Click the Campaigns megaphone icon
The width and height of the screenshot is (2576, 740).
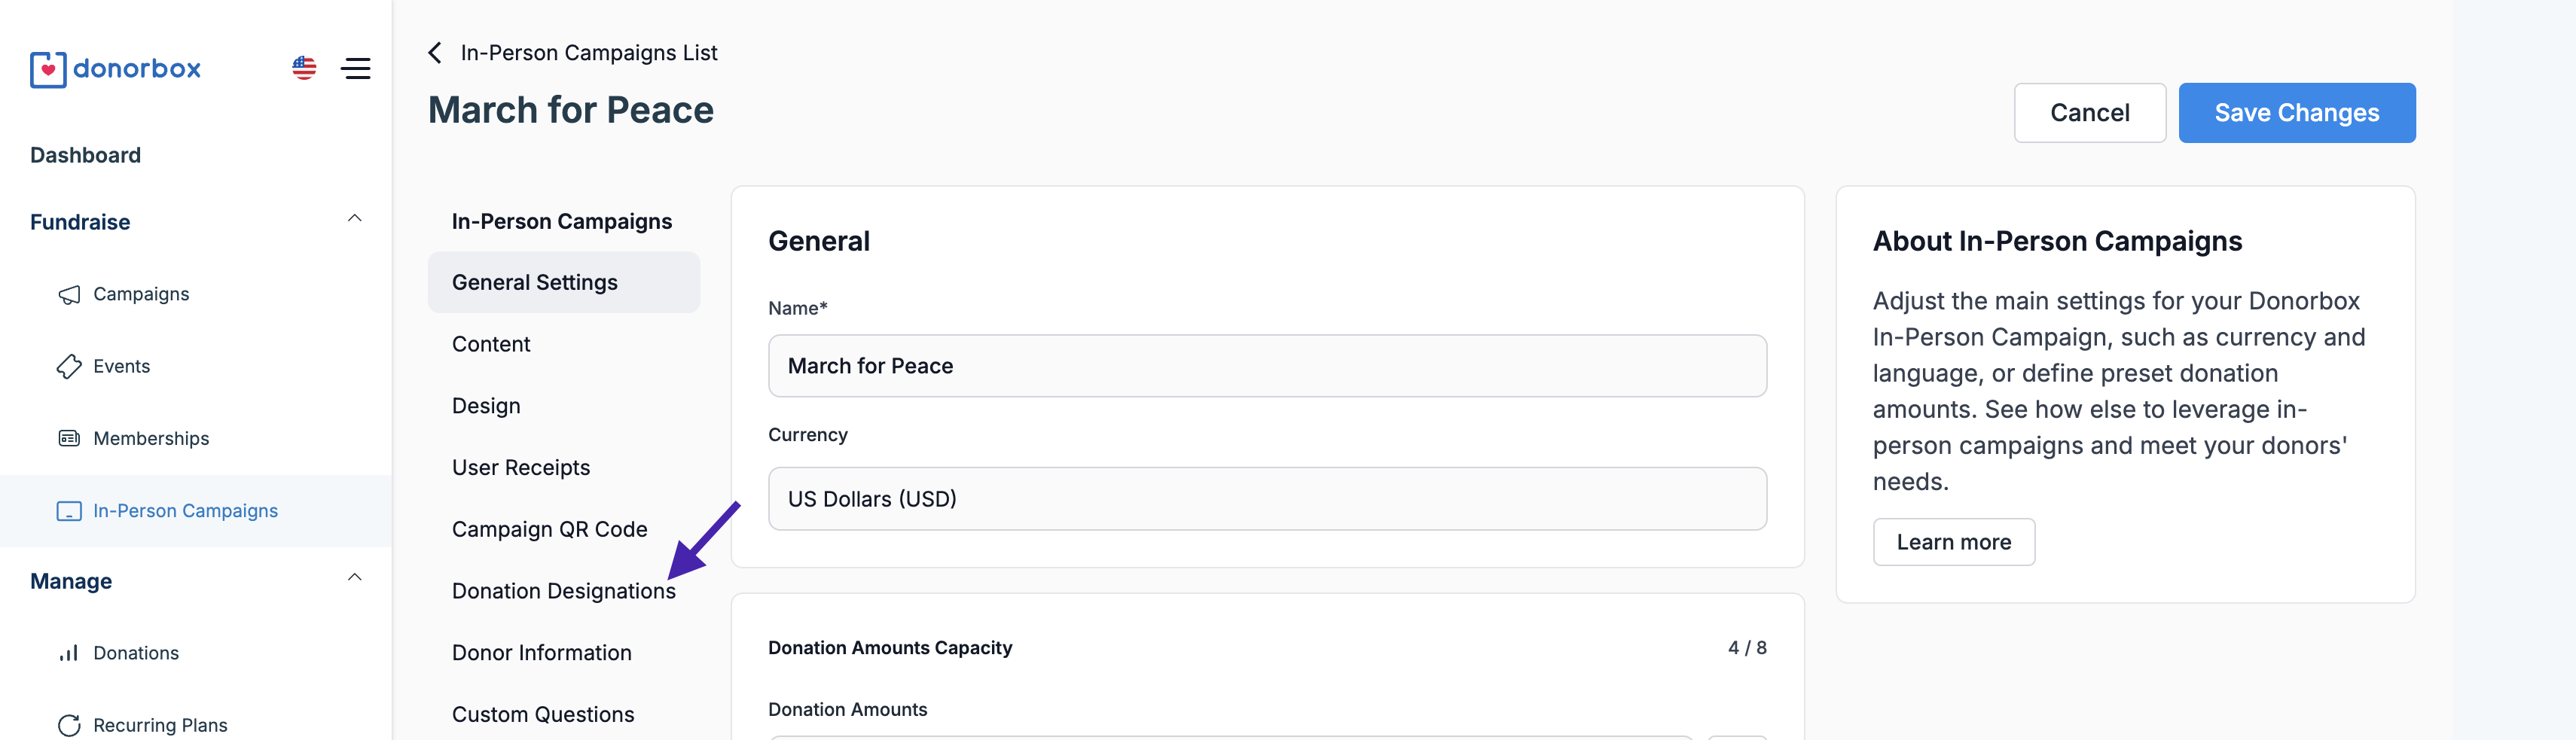[69, 294]
